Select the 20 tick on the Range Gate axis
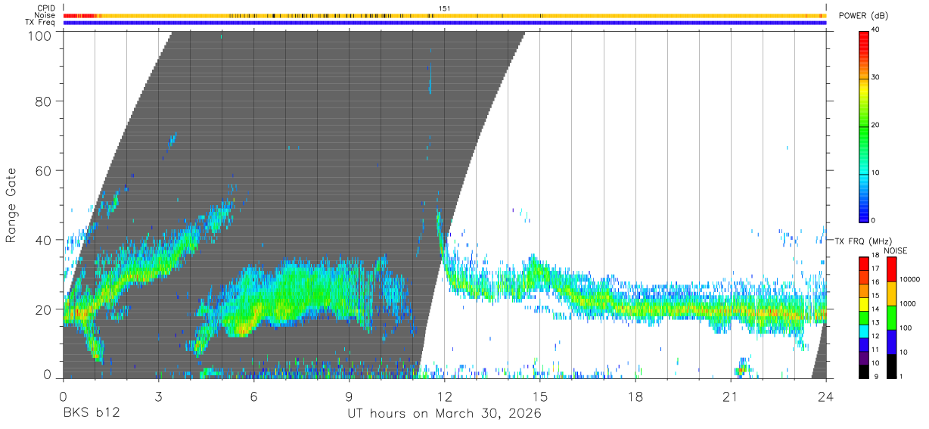Screen dimensions: 929x429 click(x=43, y=309)
